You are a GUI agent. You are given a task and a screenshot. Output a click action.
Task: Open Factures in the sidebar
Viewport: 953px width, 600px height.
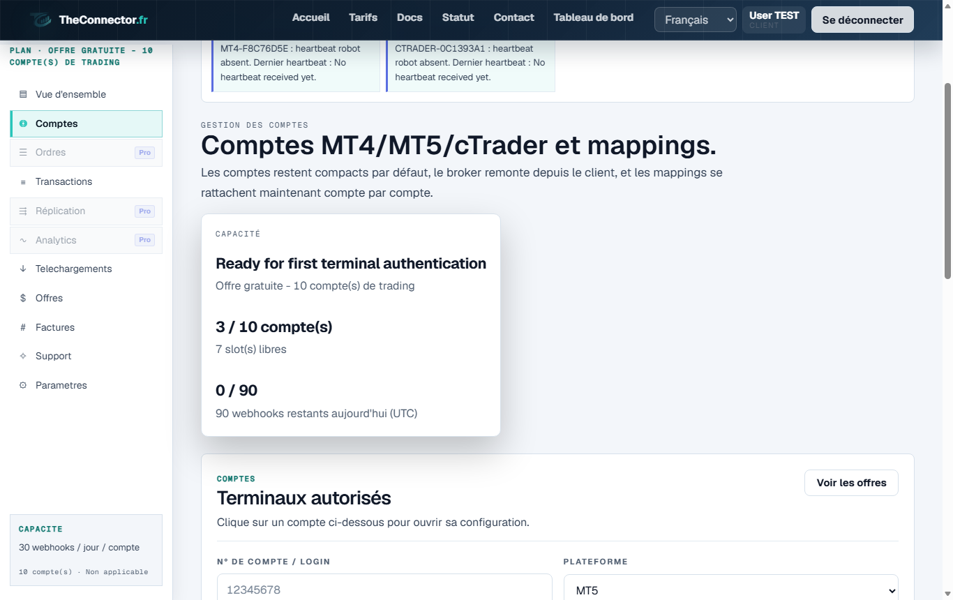pos(87,327)
